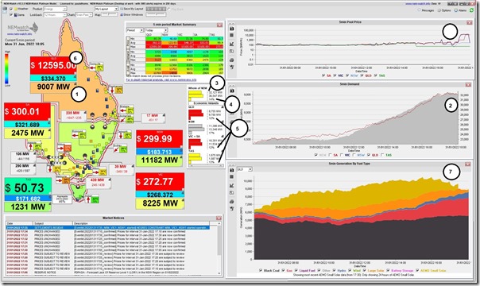Collapse the Pool Price panel header arrows
The width and height of the screenshot is (480, 286).
[232, 24]
